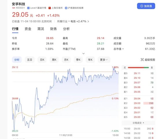
Task: Switch to the 资金 tab
Action: click(x=28, y=29)
